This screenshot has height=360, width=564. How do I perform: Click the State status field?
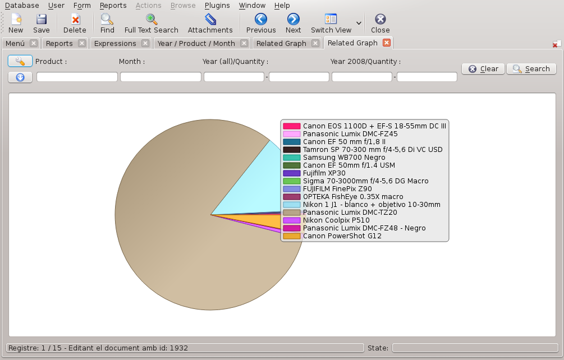coord(475,348)
